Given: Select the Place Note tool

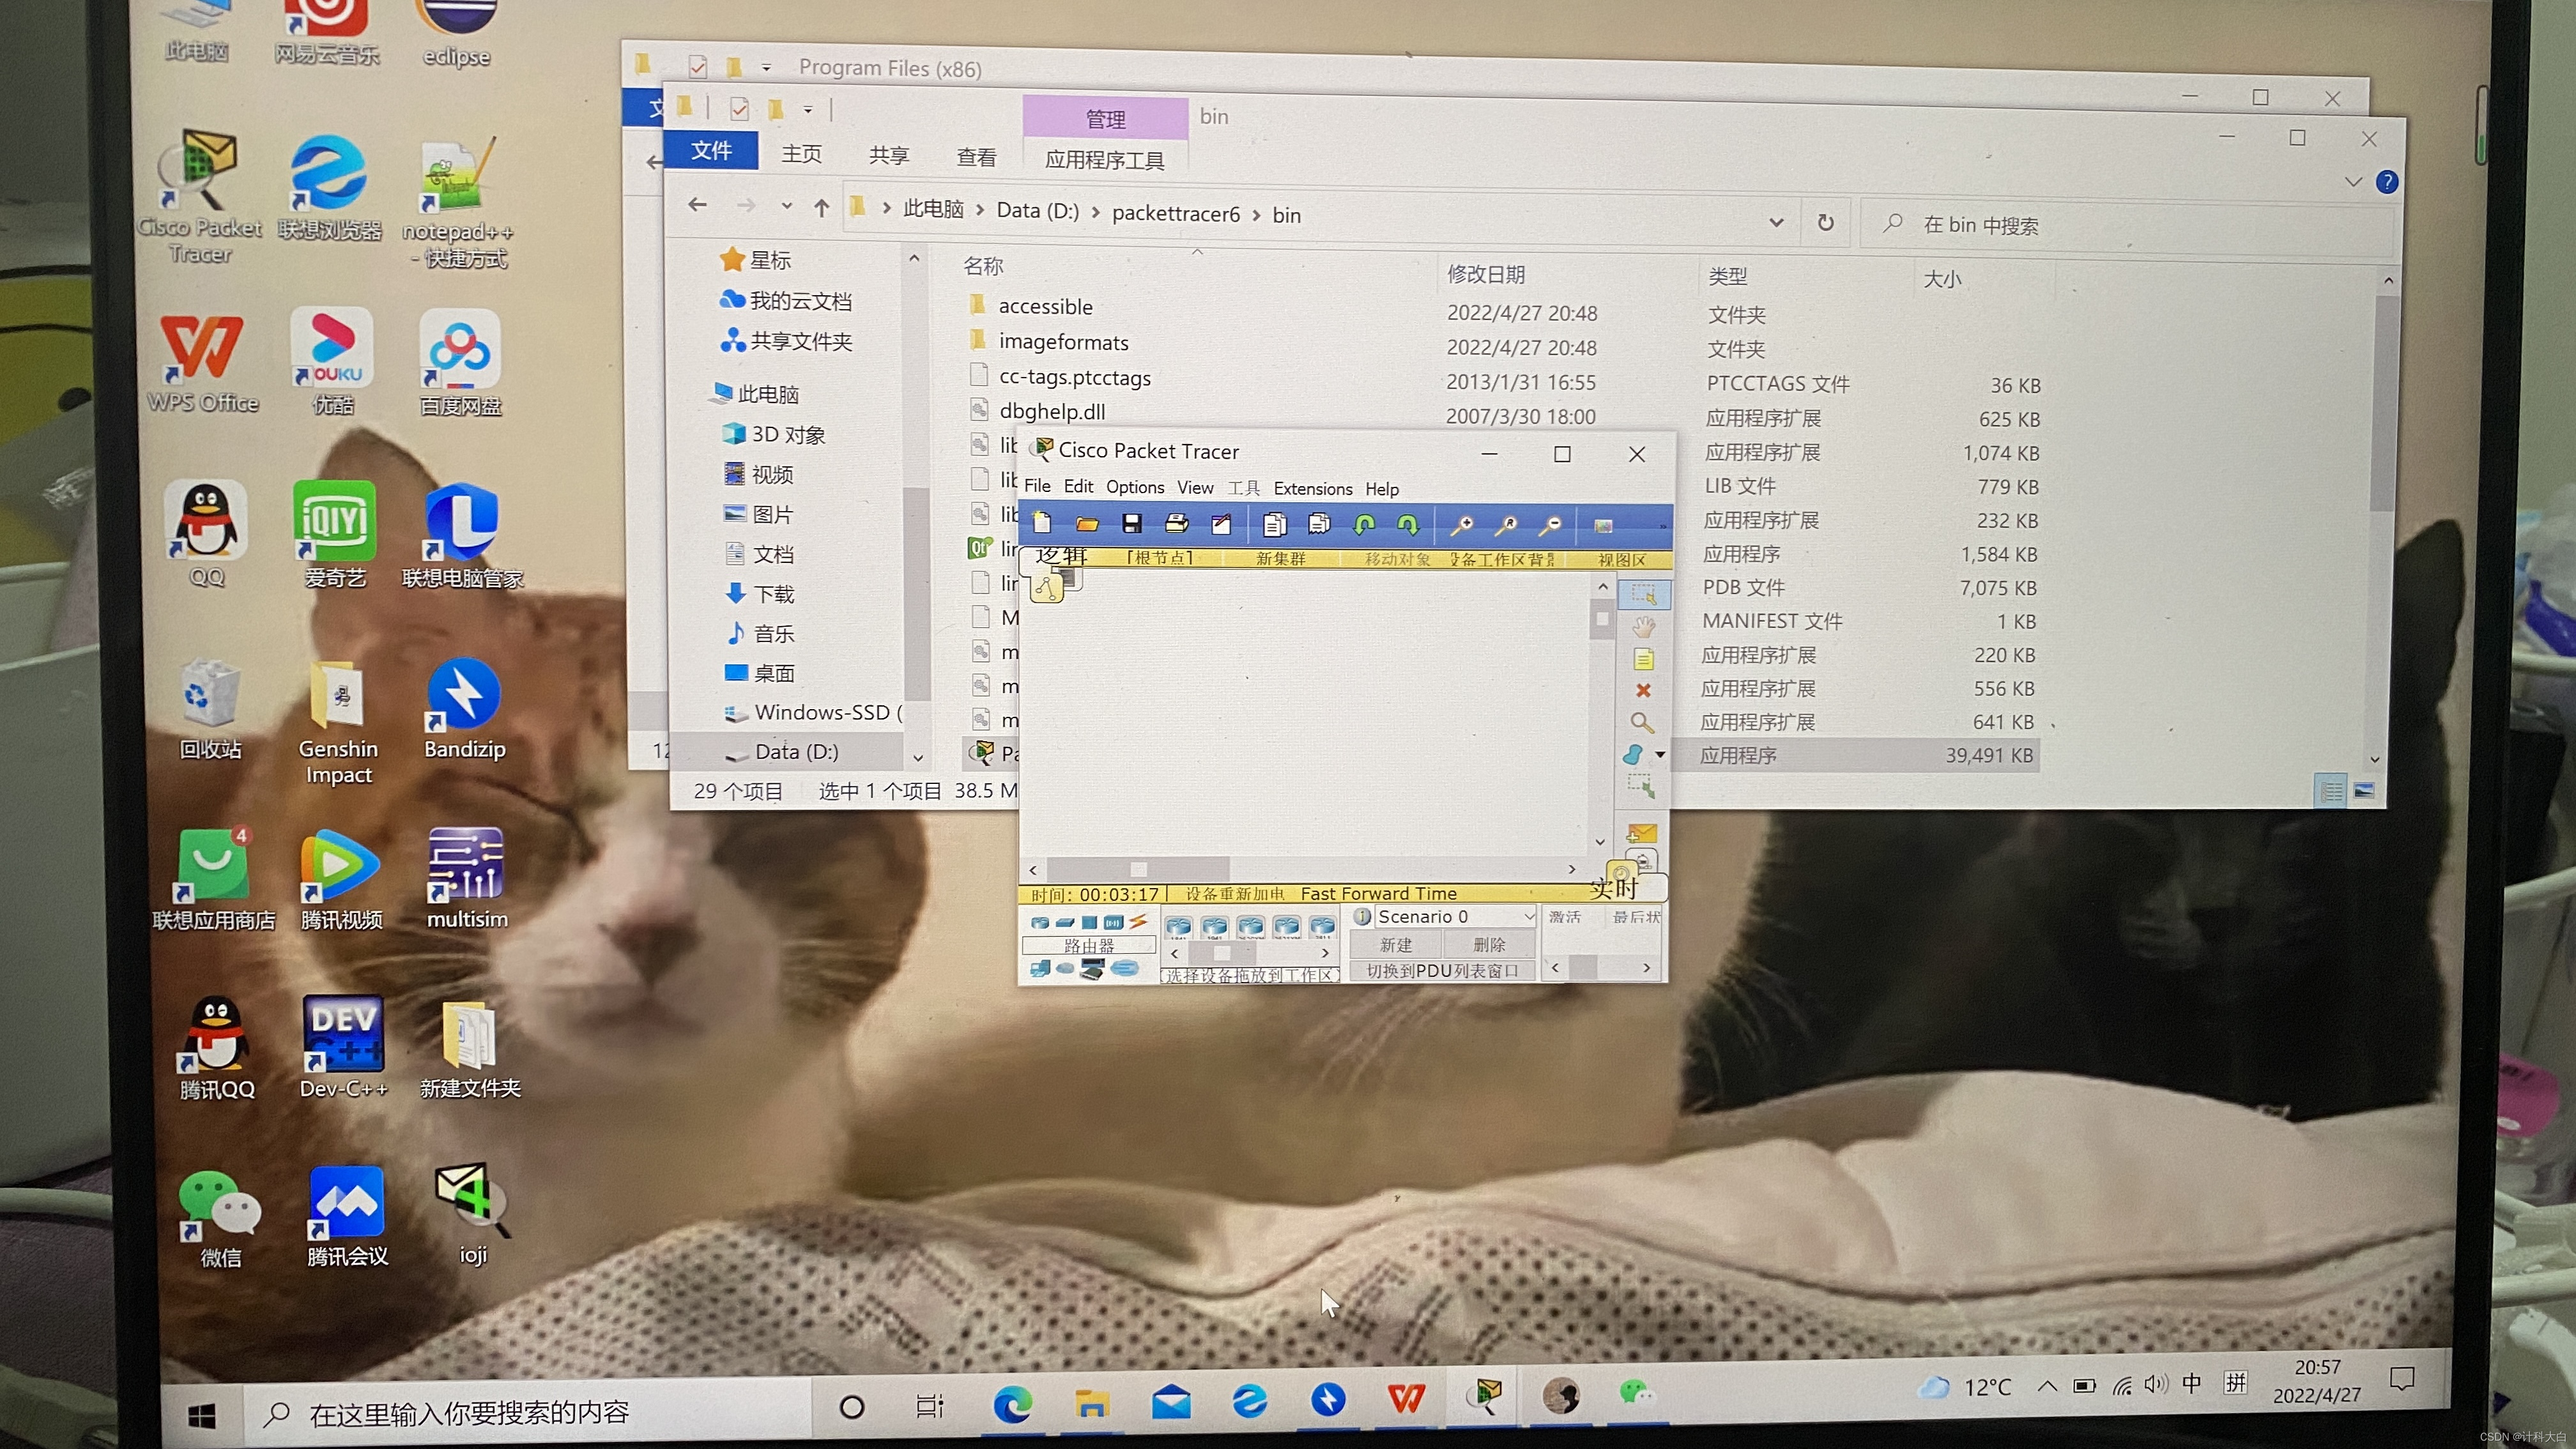Looking at the screenshot, I should pos(1643,658).
